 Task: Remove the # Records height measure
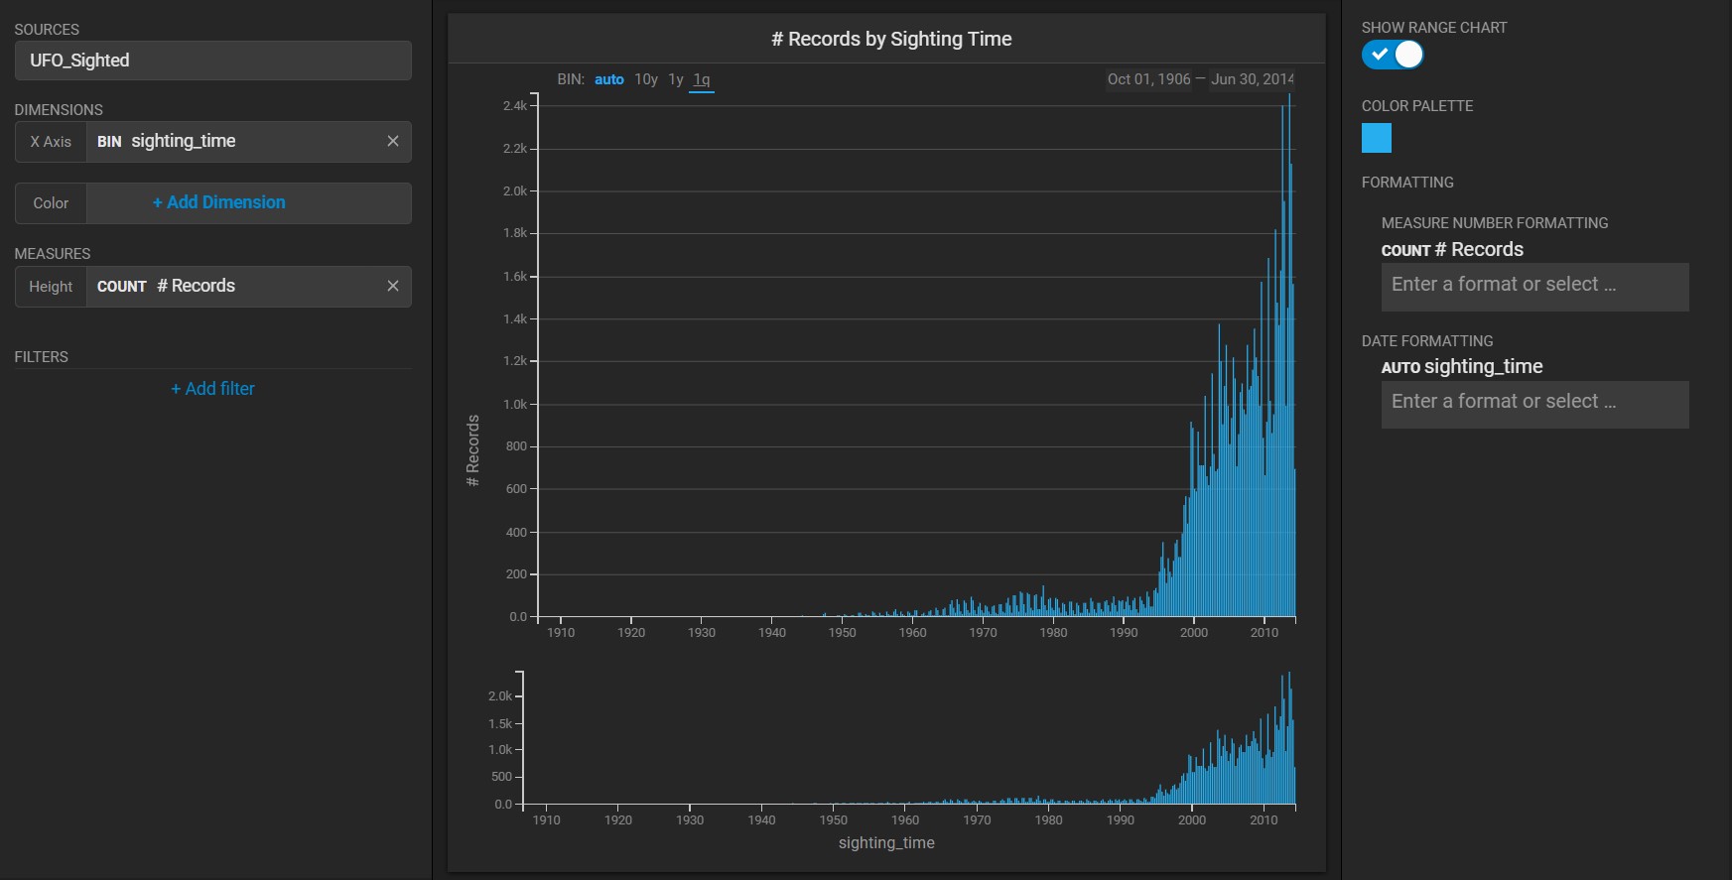pyautogui.click(x=393, y=287)
